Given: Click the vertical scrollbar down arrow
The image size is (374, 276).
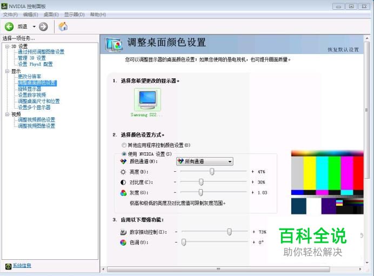Looking at the screenshot, I should (367, 262).
